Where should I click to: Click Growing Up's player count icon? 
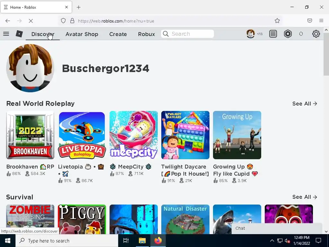tap(234, 180)
